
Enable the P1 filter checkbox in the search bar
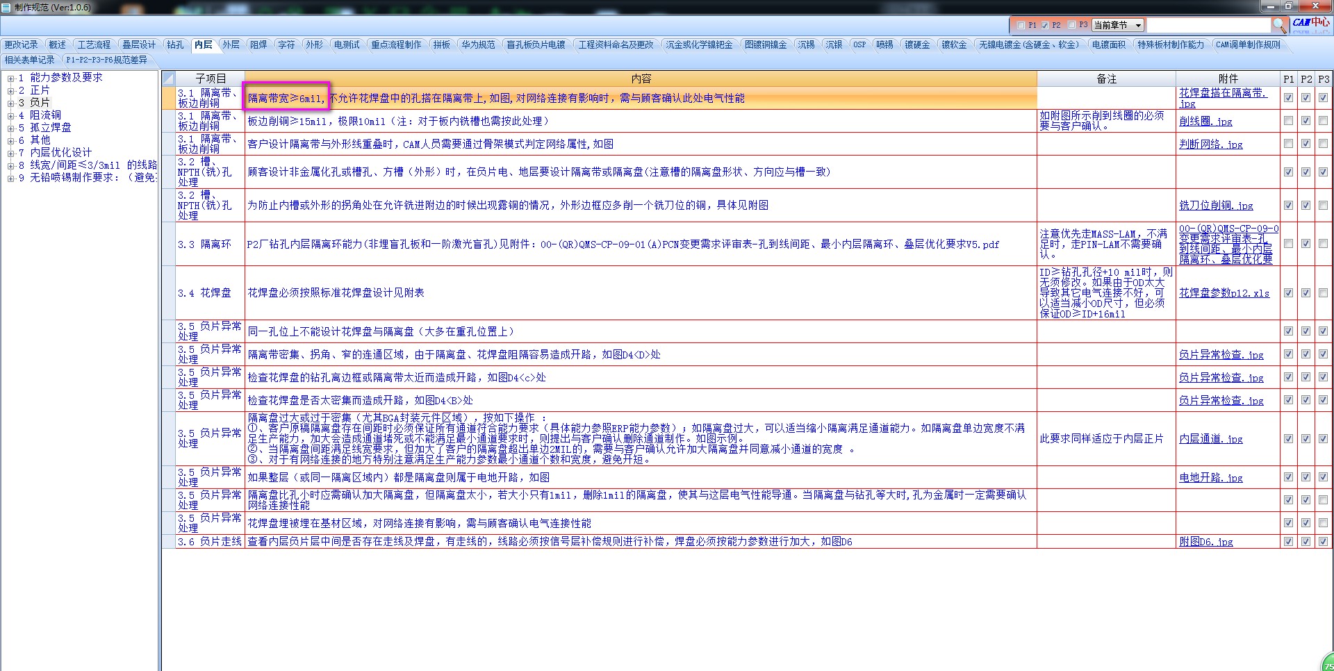1021,25
